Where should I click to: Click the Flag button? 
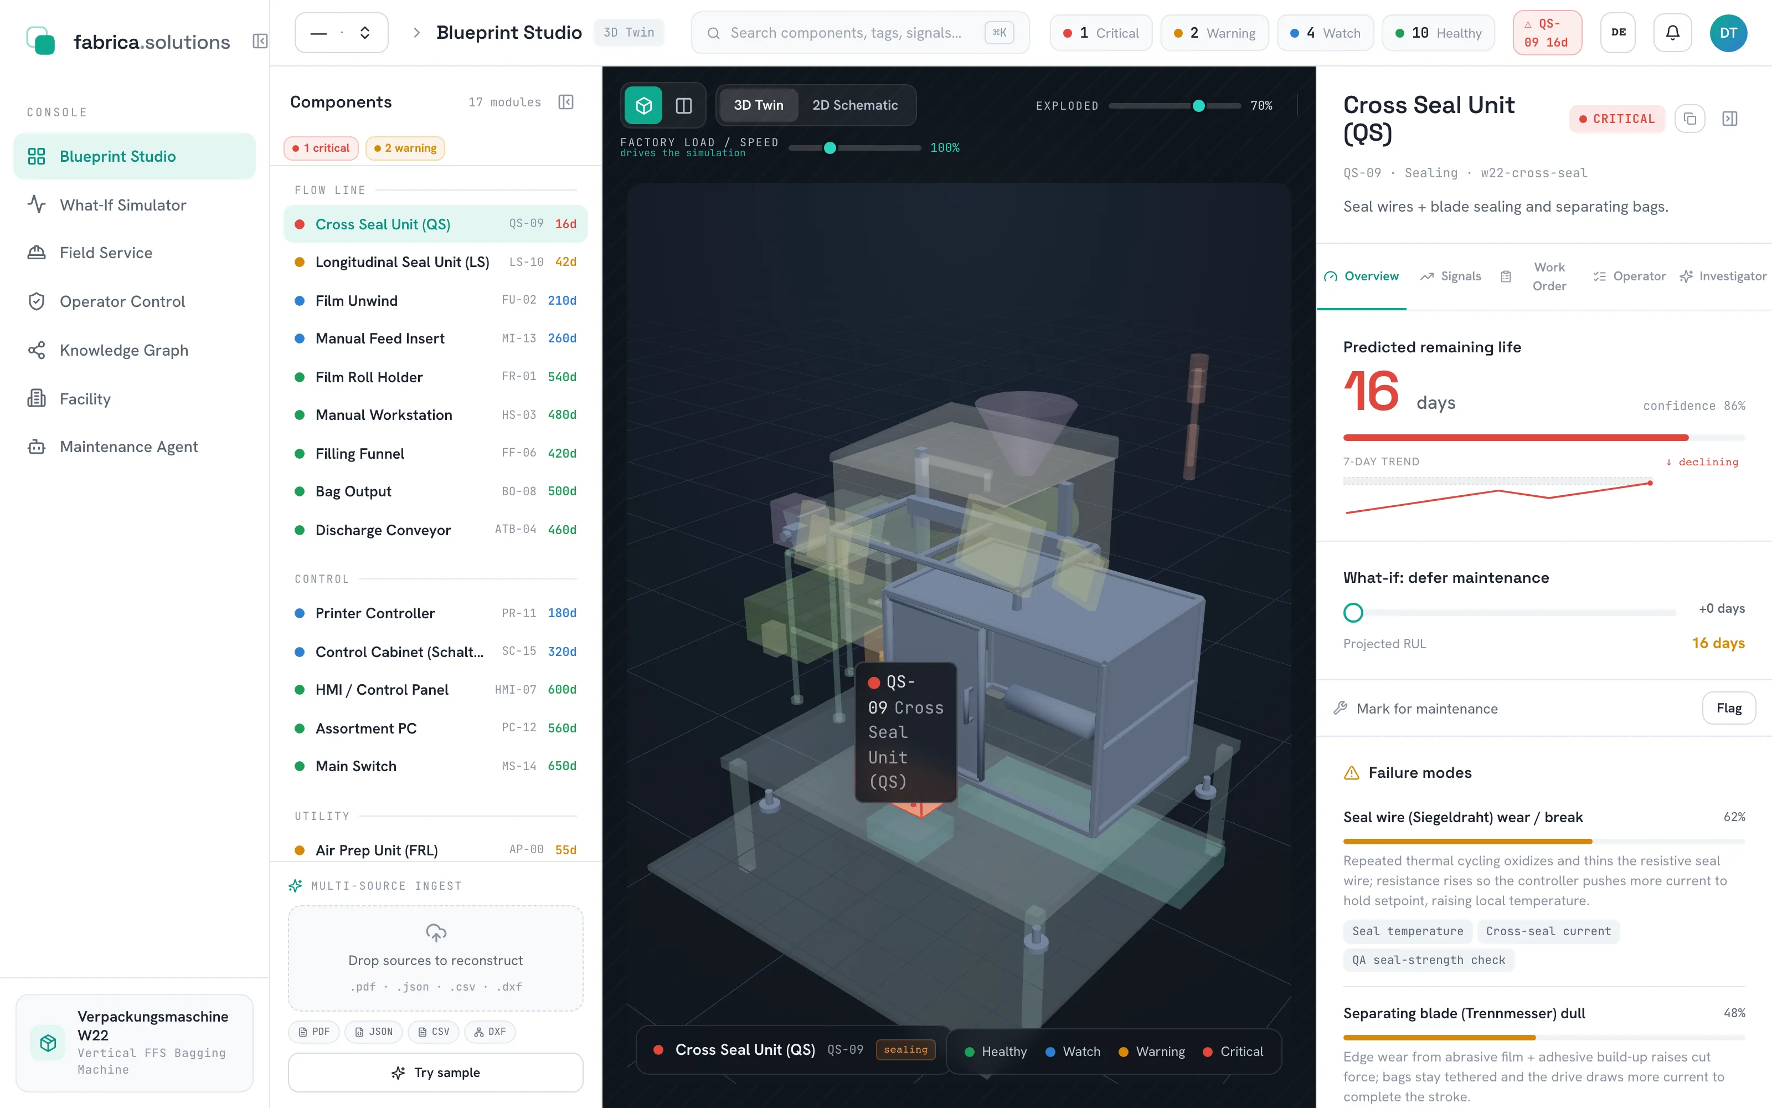(x=1728, y=708)
